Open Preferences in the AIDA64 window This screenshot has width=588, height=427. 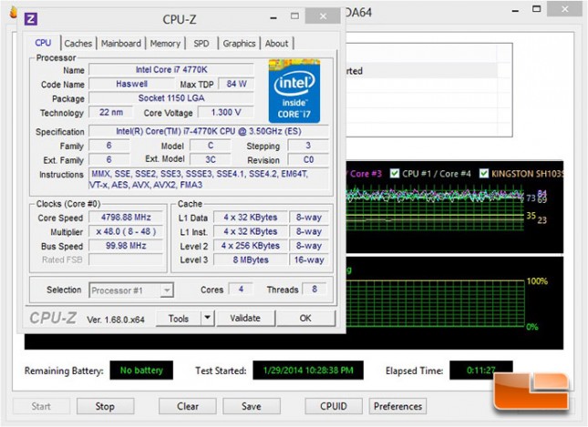(x=397, y=406)
